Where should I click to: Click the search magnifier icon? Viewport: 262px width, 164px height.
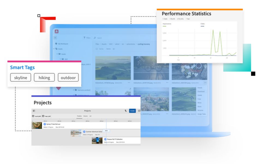point(95,38)
